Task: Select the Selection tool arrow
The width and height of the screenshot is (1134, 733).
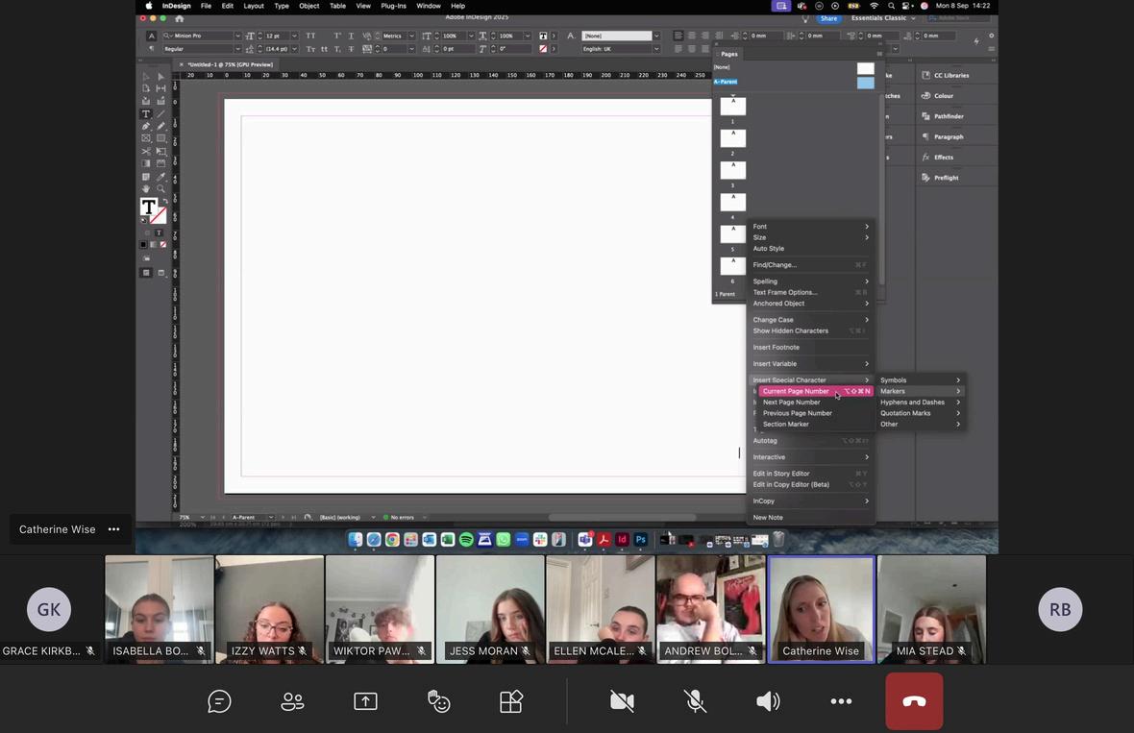Action: point(146,76)
